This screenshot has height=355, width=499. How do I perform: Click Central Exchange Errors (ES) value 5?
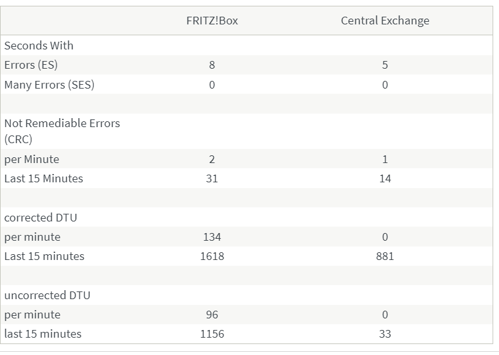tap(385, 65)
